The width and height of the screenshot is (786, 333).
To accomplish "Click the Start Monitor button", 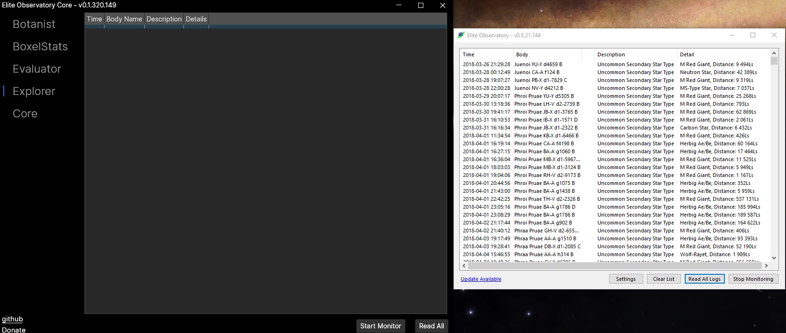I will pos(380,326).
